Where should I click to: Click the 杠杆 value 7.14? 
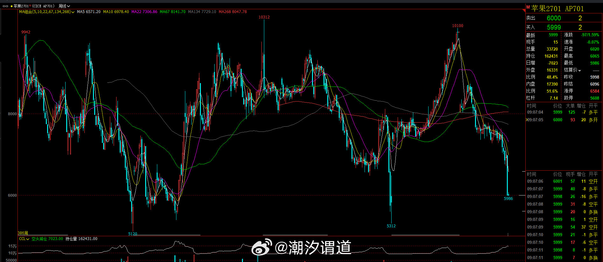[x=554, y=98]
